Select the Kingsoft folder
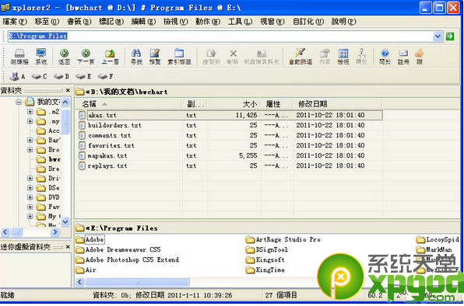 tap(265, 260)
